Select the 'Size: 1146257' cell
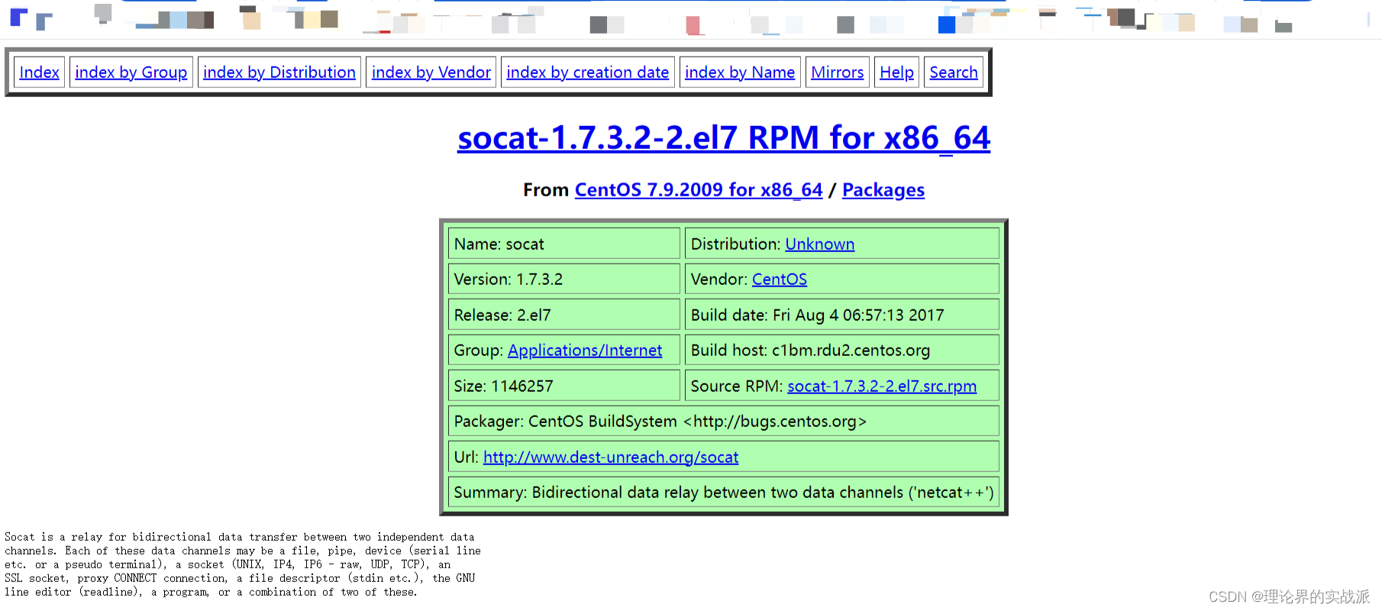 click(564, 386)
